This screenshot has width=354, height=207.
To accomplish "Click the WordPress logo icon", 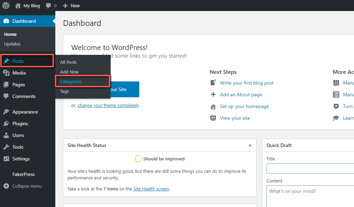I will tap(6, 6).
